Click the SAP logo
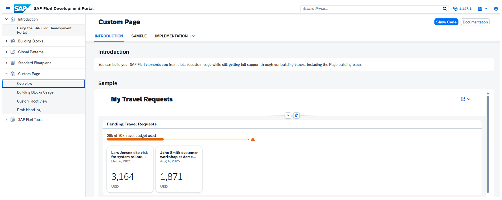Viewport: 502px width, 200px height. (x=22, y=8)
